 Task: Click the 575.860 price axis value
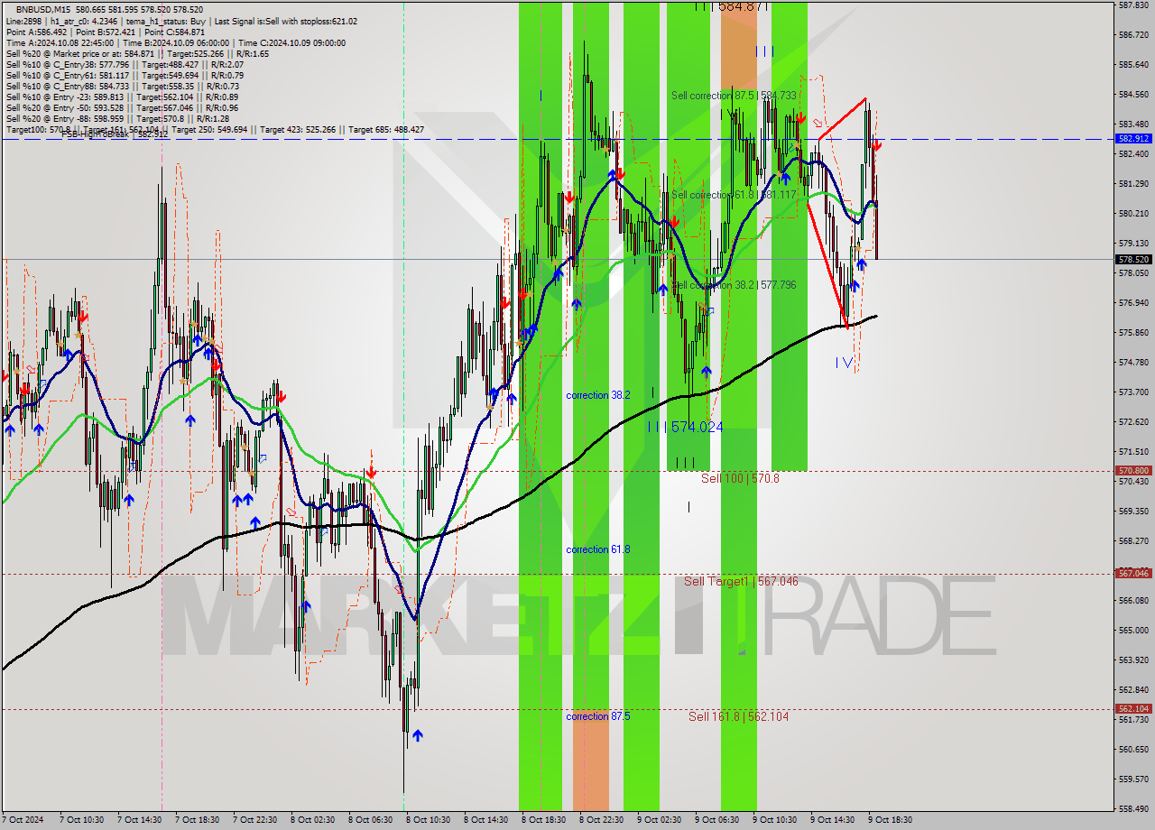click(x=1133, y=333)
